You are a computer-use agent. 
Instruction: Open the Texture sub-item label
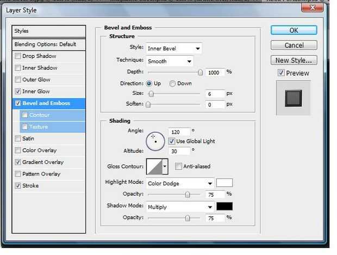[39, 126]
